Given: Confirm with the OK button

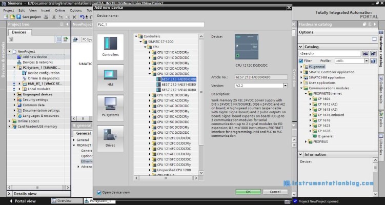Looking at the screenshot, I should click(x=247, y=192).
